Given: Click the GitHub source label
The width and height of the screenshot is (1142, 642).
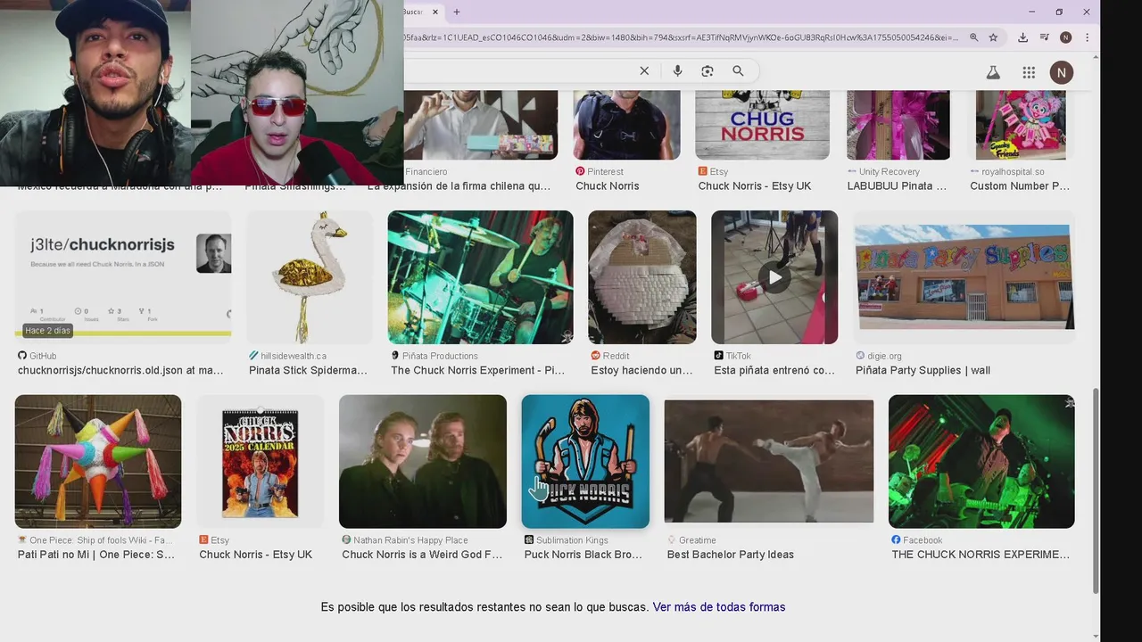Looking at the screenshot, I should [x=37, y=356].
